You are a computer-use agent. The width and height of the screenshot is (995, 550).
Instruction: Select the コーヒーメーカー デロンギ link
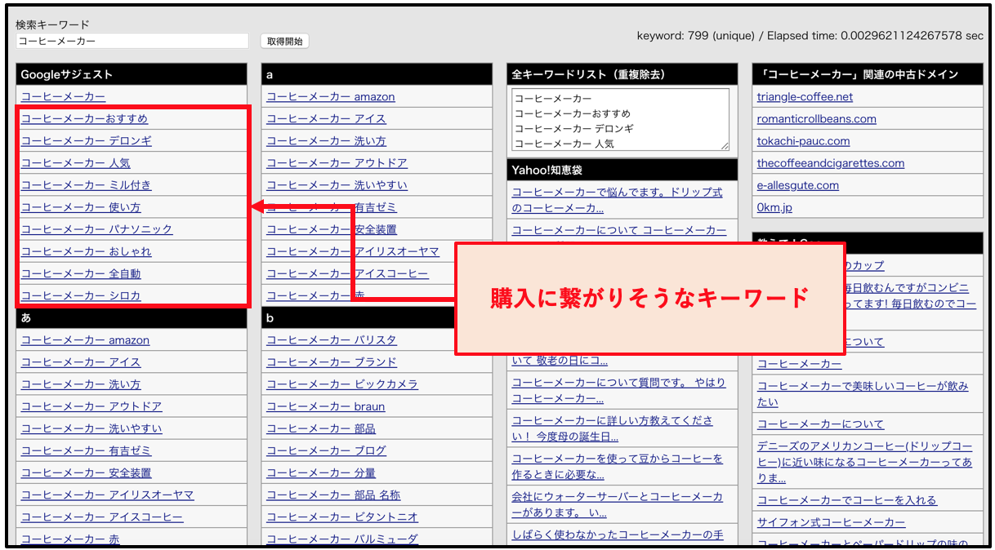pos(86,141)
